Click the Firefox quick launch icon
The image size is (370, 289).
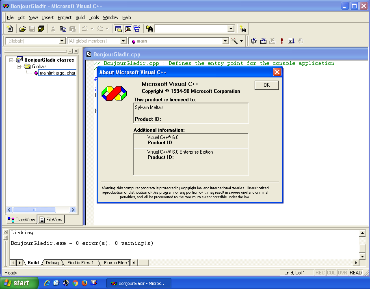(x=84, y=283)
